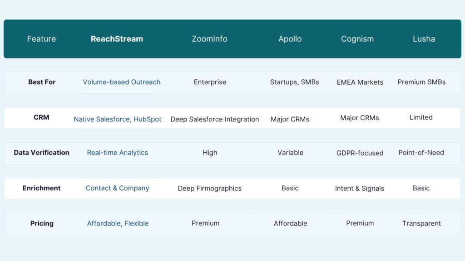Select the "Limited" cell

point(421,117)
